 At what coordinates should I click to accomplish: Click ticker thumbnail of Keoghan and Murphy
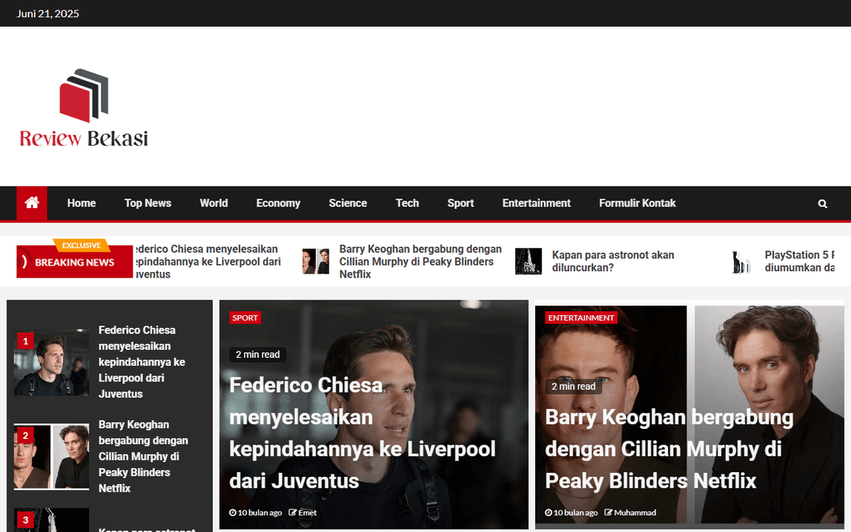point(316,261)
